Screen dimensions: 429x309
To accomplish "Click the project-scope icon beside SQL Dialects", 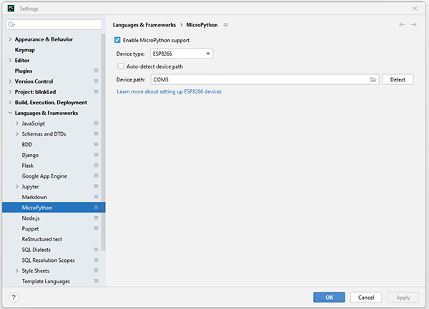I will coord(96,250).
